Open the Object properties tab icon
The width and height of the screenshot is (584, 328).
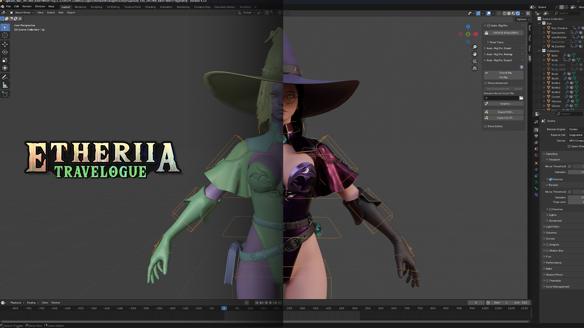(x=536, y=163)
